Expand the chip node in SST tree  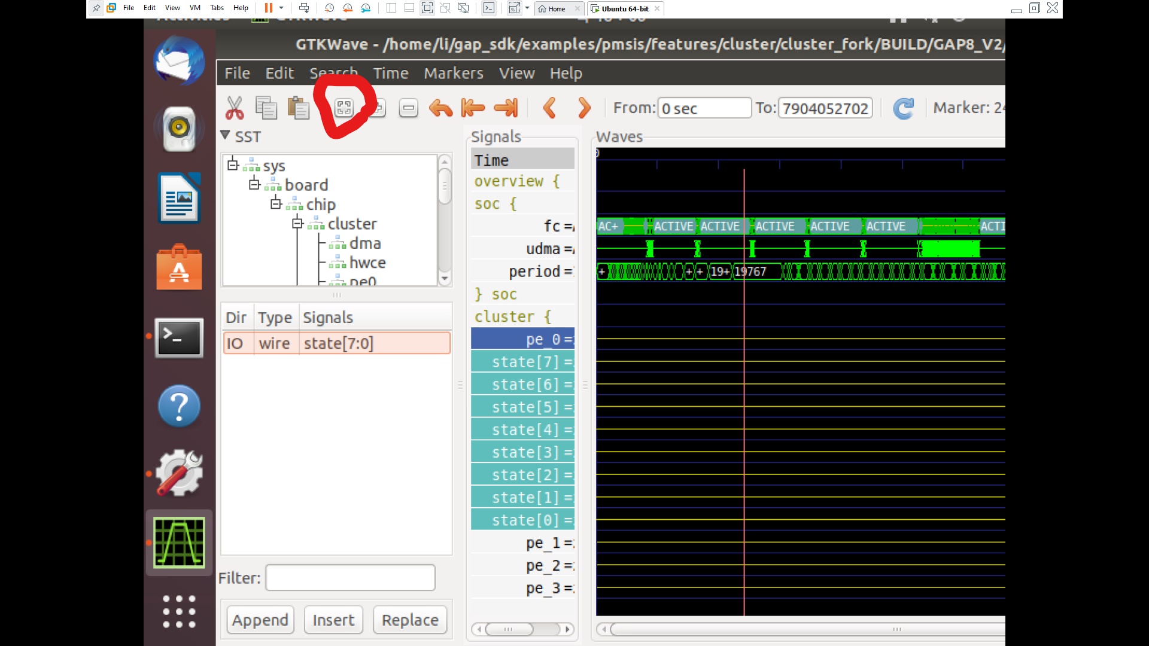pos(276,205)
